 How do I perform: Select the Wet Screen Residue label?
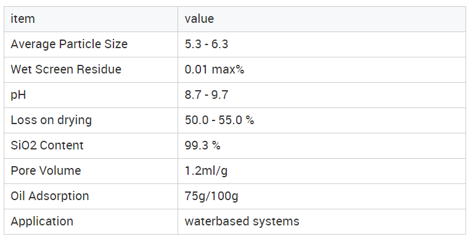click(66, 69)
